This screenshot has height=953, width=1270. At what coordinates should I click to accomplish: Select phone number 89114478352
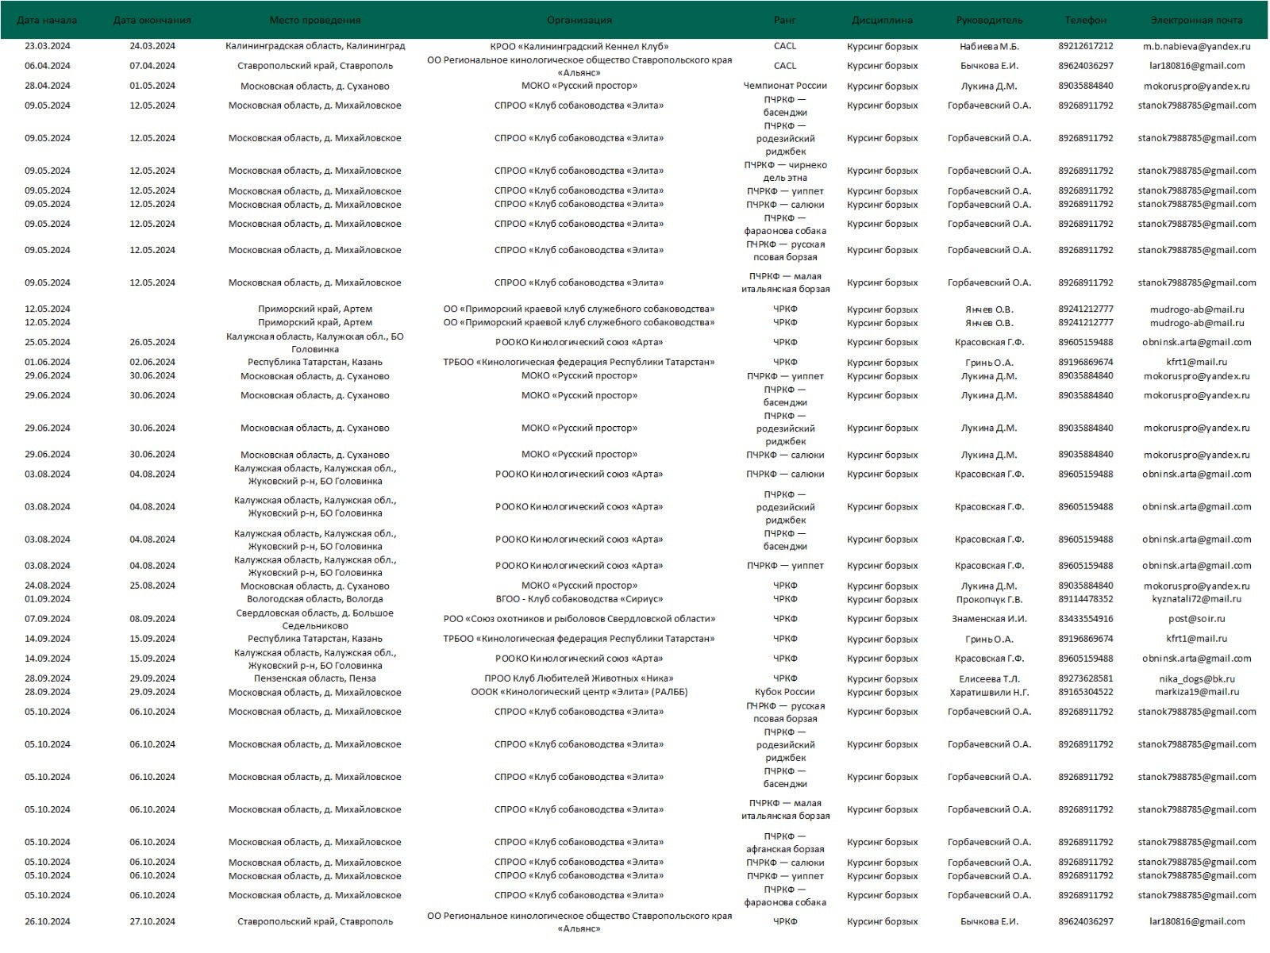1086,599
